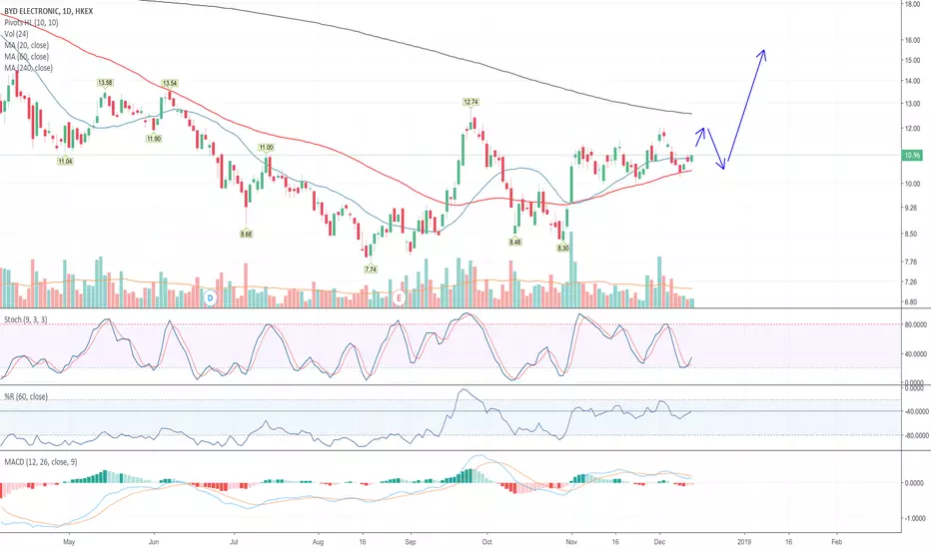Click the 12.74 pivot high label
This screenshot has height=549, width=931.
(470, 102)
